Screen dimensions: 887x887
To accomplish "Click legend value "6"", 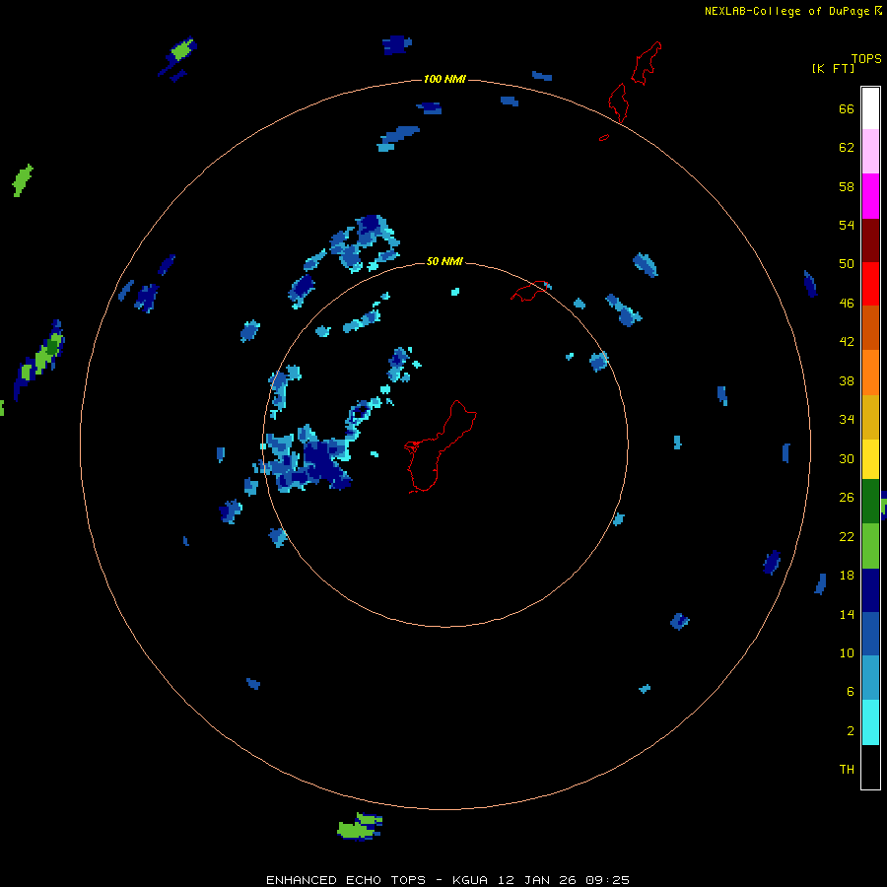I will coord(851,692).
